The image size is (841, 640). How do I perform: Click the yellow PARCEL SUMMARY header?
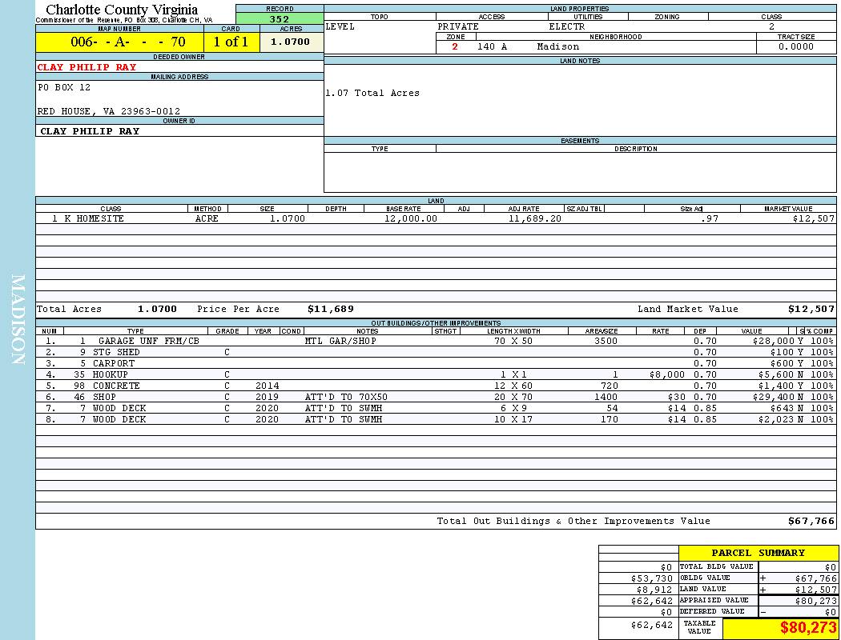point(758,553)
